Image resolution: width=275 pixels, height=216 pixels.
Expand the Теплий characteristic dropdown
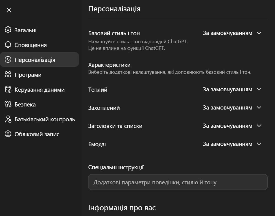[232, 89]
